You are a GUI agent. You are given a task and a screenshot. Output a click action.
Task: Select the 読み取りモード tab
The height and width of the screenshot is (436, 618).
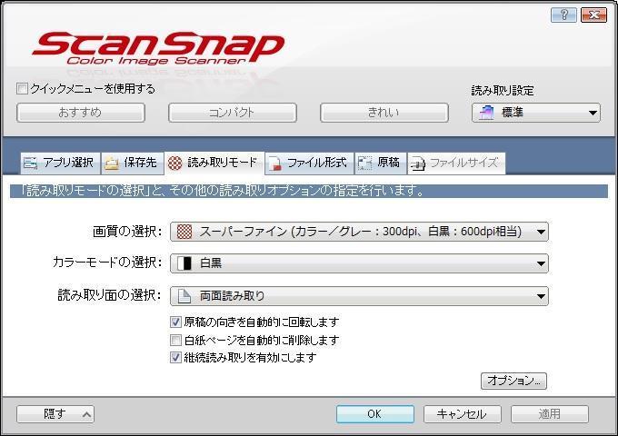coord(214,163)
